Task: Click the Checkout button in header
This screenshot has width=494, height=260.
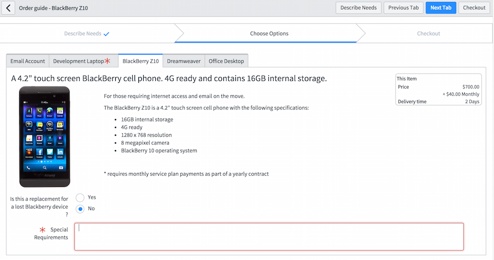Action: click(474, 8)
